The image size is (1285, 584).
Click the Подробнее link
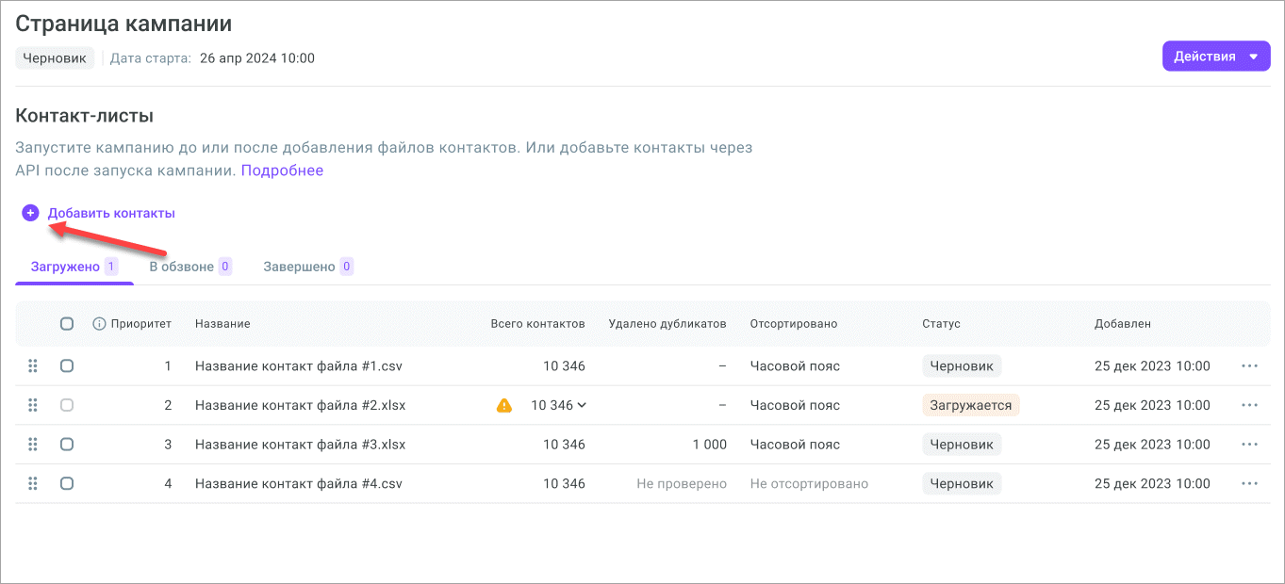282,170
